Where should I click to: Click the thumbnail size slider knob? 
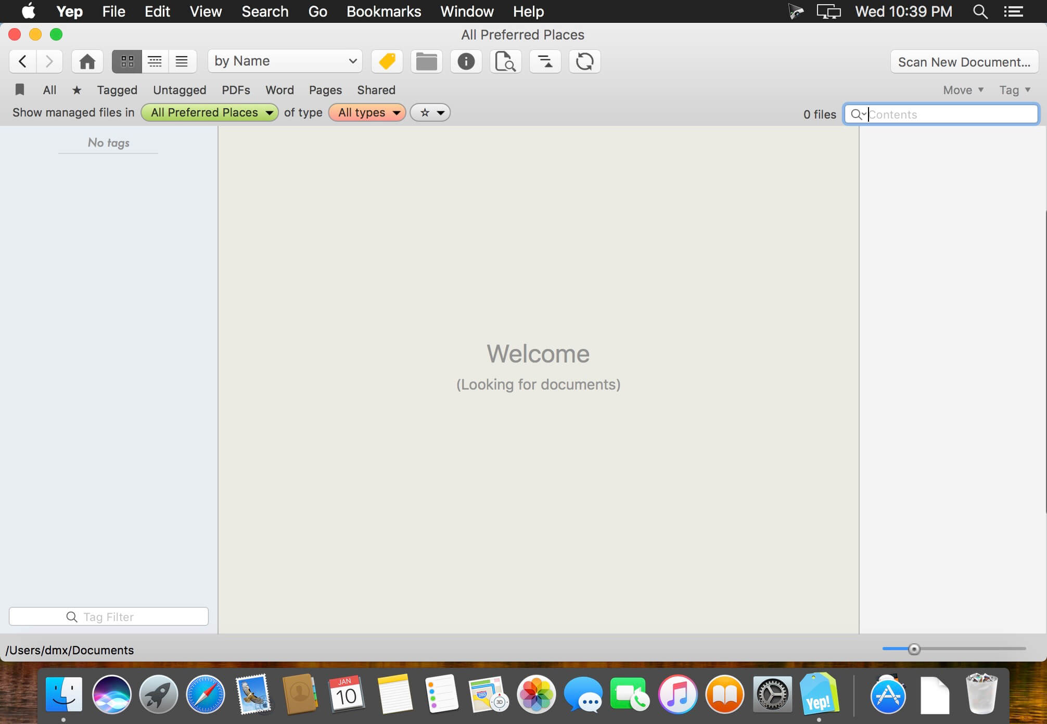point(914,649)
